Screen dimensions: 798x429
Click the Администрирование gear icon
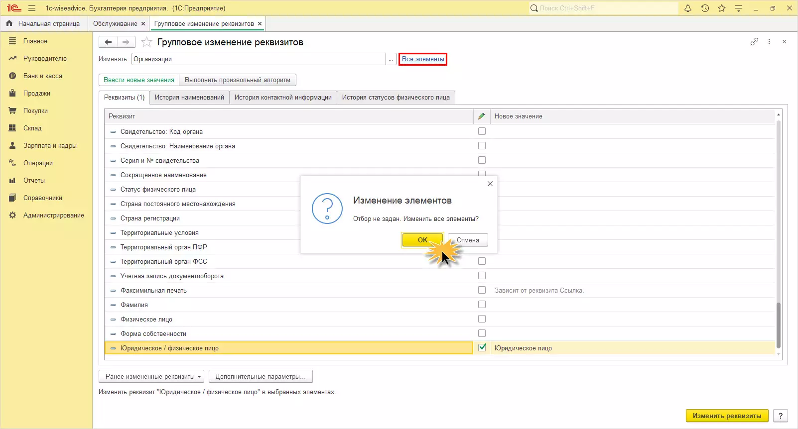click(x=12, y=215)
